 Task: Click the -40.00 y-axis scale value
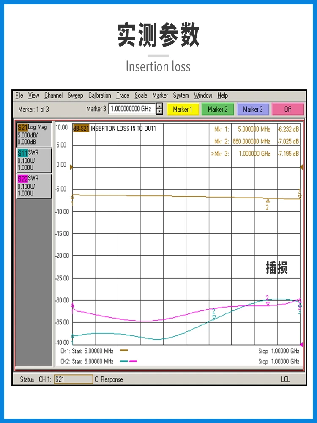point(62,342)
